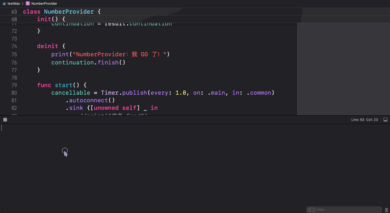Click the testMac project icon in breadcrumb
Viewport: 390px width, 213px height.
click(x=4, y=4)
